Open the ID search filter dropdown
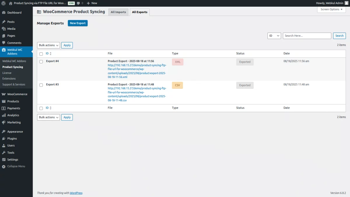This screenshot has width=350, height=197. (274, 35)
